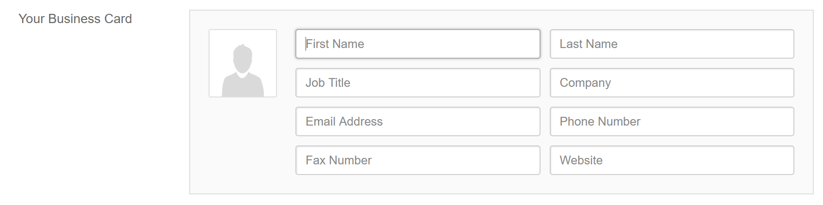Image resolution: width=823 pixels, height=205 pixels.
Task: Click the gray person silhouette image
Action: click(243, 70)
